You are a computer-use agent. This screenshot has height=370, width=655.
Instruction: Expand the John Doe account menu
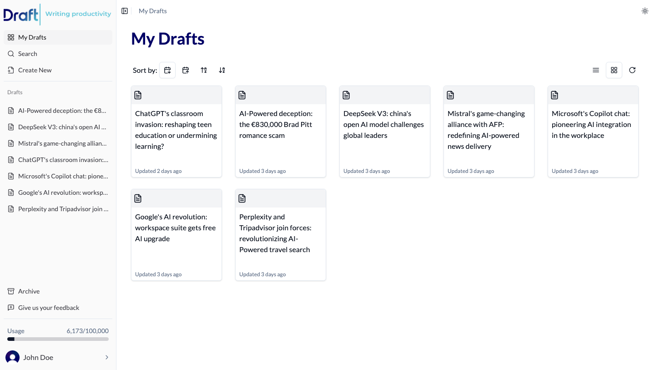pos(58,357)
